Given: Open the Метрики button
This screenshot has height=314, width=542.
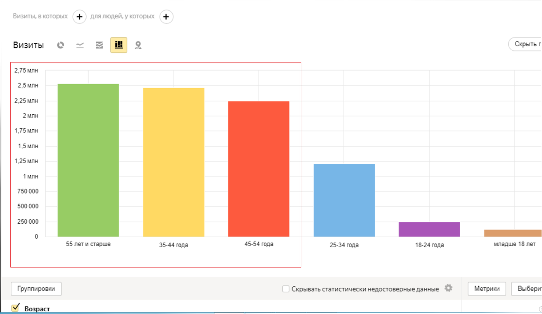Looking at the screenshot, I should (487, 289).
